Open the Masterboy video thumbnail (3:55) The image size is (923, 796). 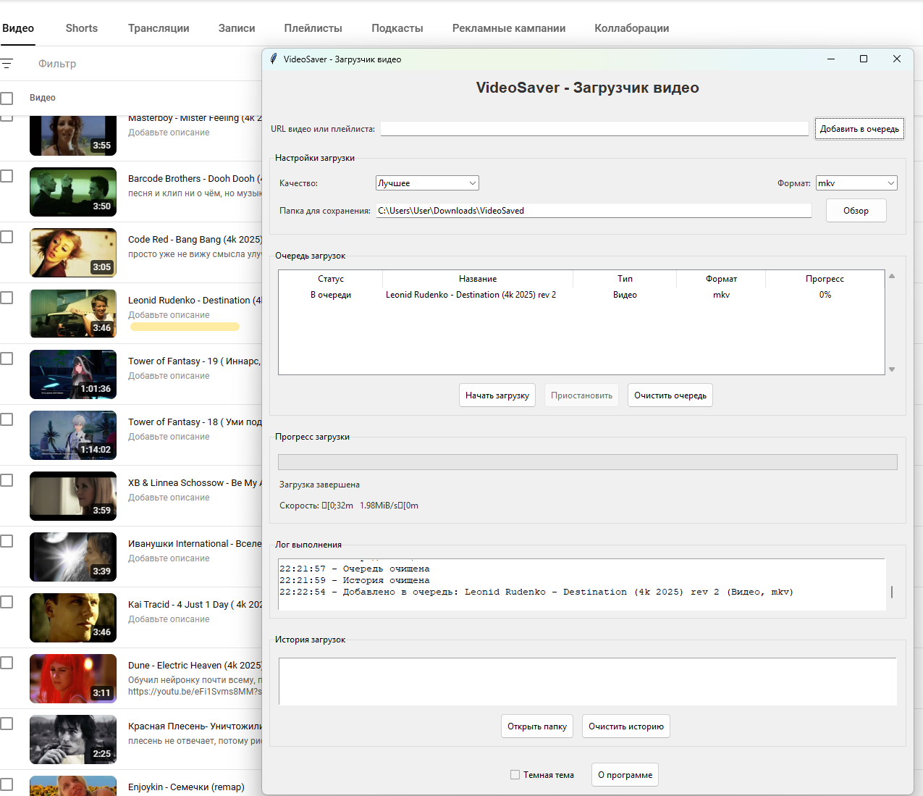pyautogui.click(x=73, y=135)
